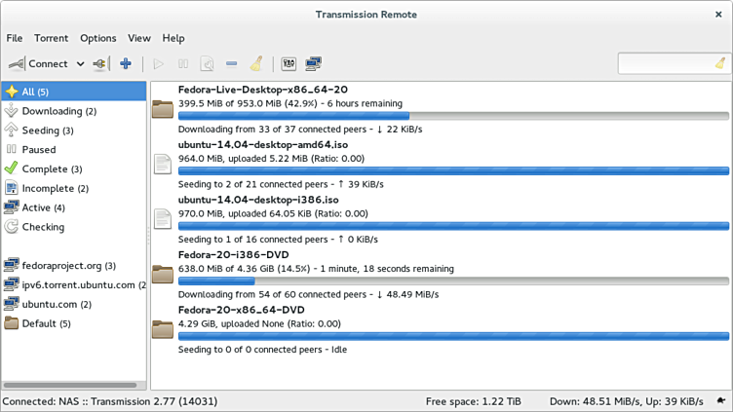Viewport: 733px width, 412px height.
Task: Toggle turtle speed limit icon in status bar
Action: (719, 401)
